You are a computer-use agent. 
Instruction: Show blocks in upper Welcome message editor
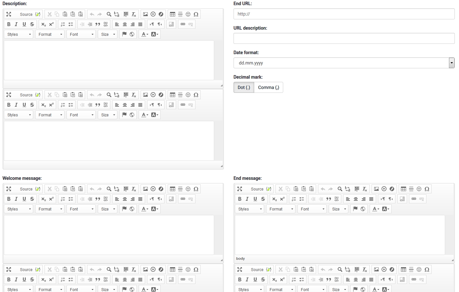click(171, 199)
